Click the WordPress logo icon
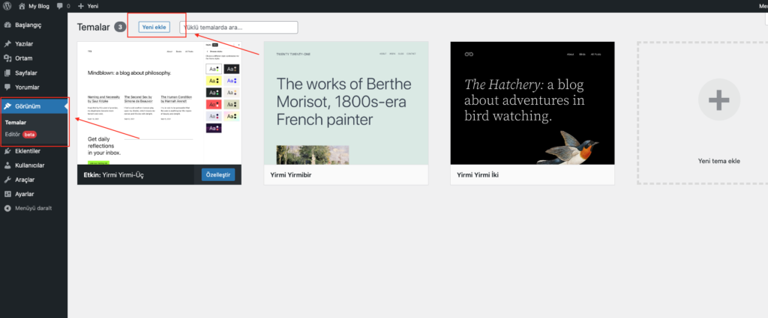768x318 pixels. click(x=7, y=6)
